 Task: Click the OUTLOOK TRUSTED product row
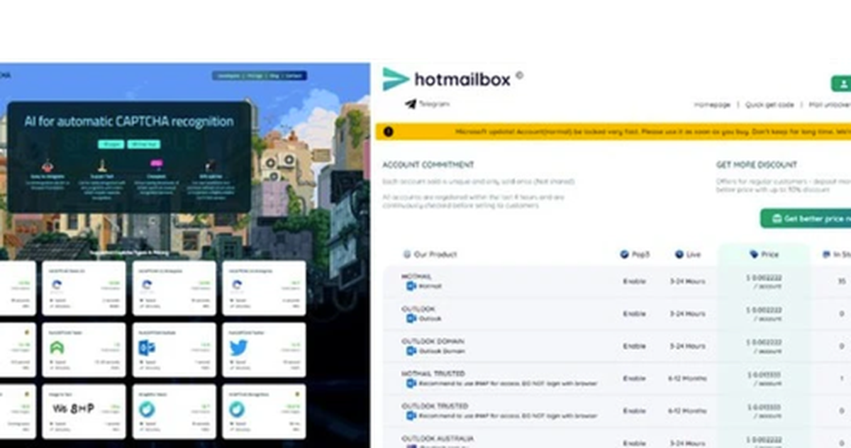(617, 411)
